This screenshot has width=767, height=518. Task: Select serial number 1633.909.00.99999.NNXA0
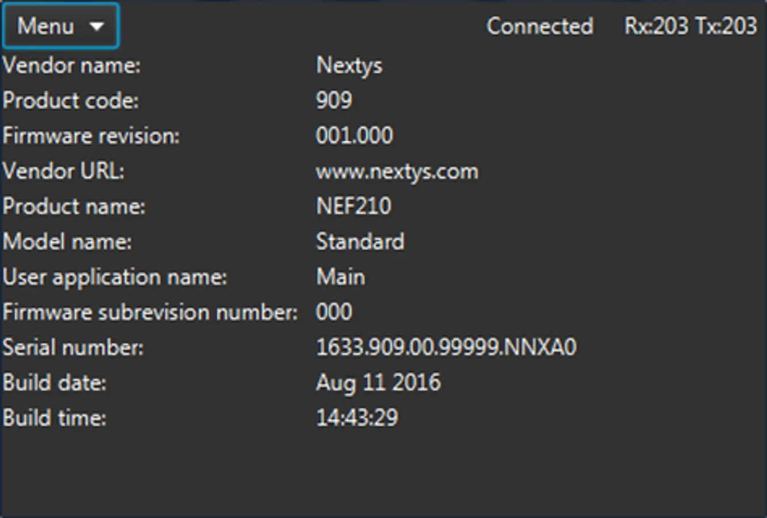coord(446,347)
